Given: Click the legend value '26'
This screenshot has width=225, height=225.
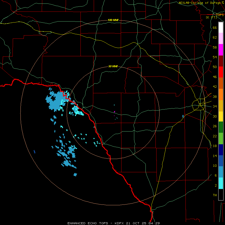Looking at the screenshot, I should pyautogui.click(x=215, y=126).
